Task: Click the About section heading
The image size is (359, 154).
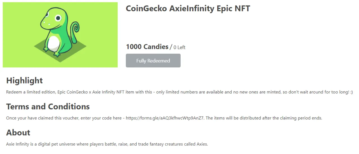Action: 18,132
